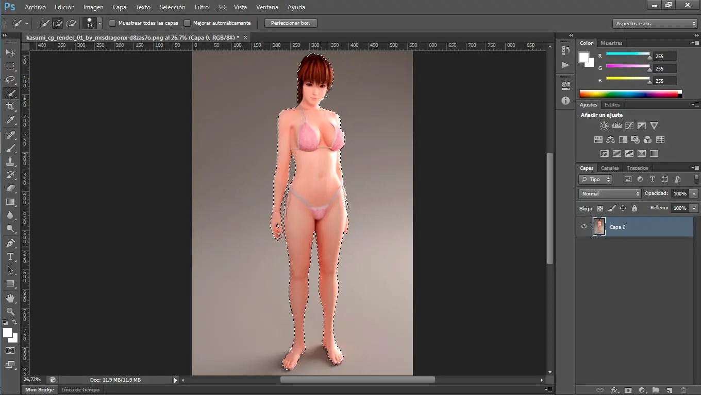
Task: Open the History collapsed panel icon
Action: (565, 50)
